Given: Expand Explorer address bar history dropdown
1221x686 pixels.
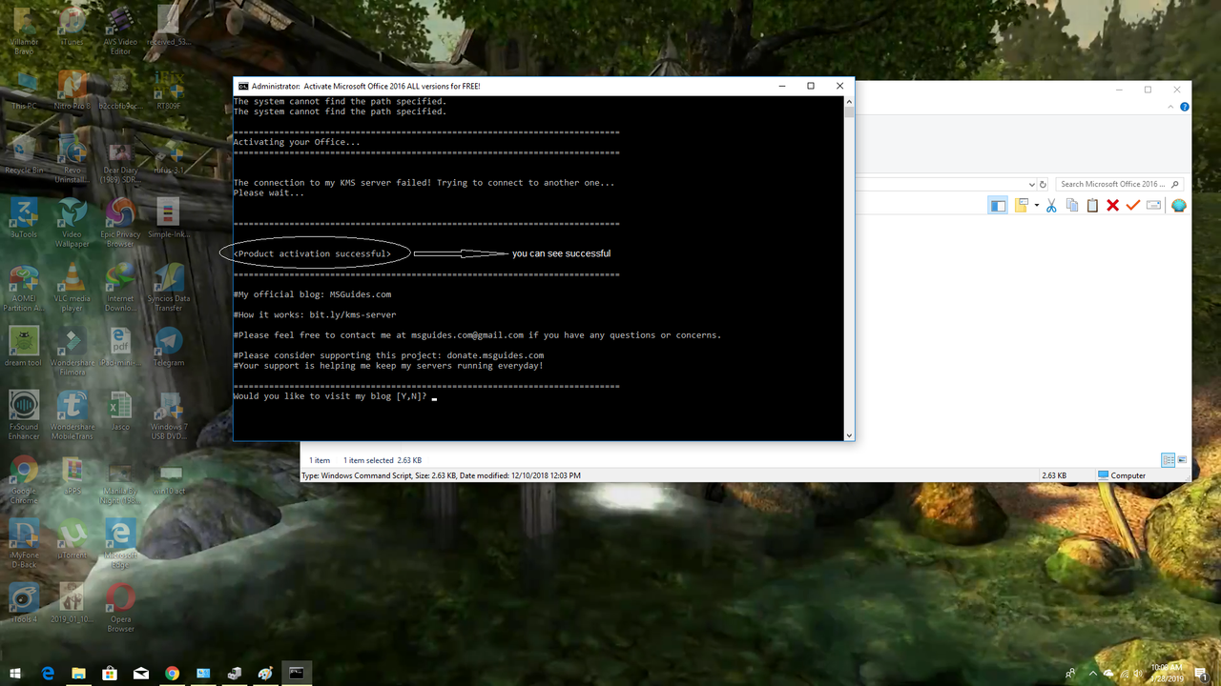Looking at the screenshot, I should point(1031,184).
